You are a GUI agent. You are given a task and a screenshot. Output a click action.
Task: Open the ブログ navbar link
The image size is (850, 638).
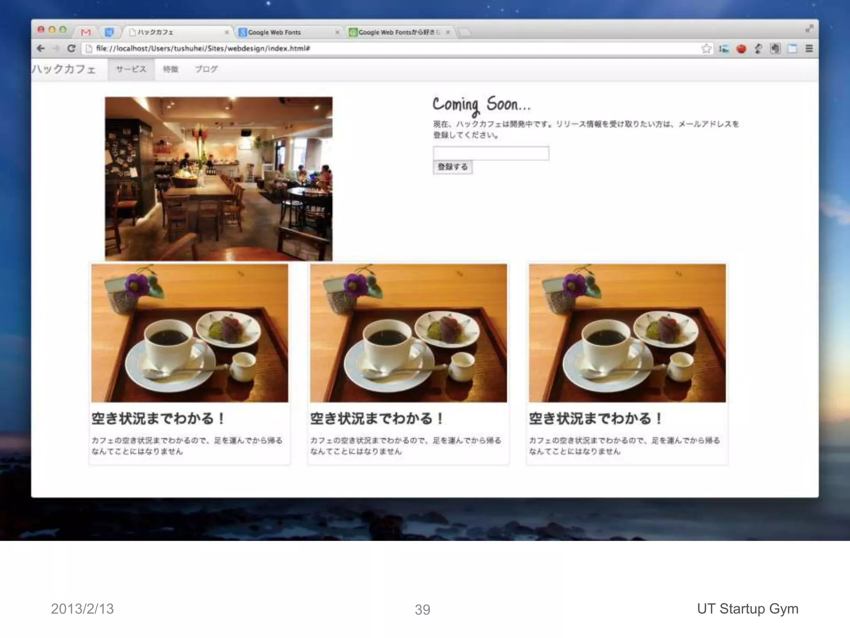pyautogui.click(x=206, y=69)
